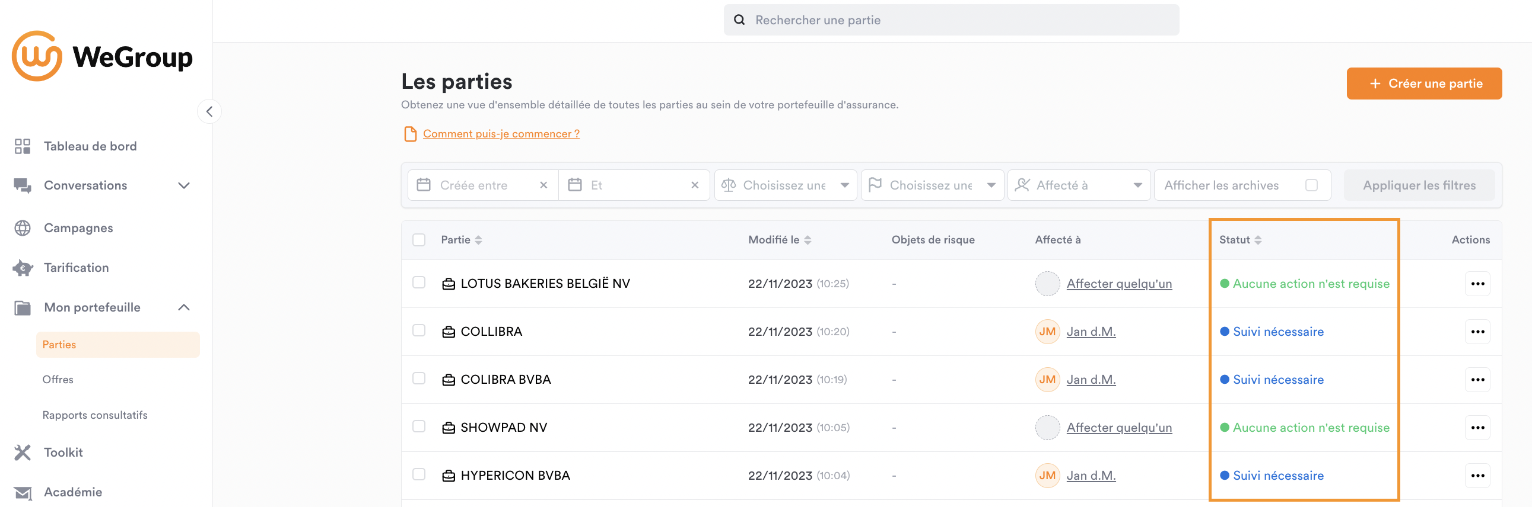Screen dimensions: 1532x507
Task: Click the briefcase icon of SHOWPAD NV
Action: [x=449, y=428]
